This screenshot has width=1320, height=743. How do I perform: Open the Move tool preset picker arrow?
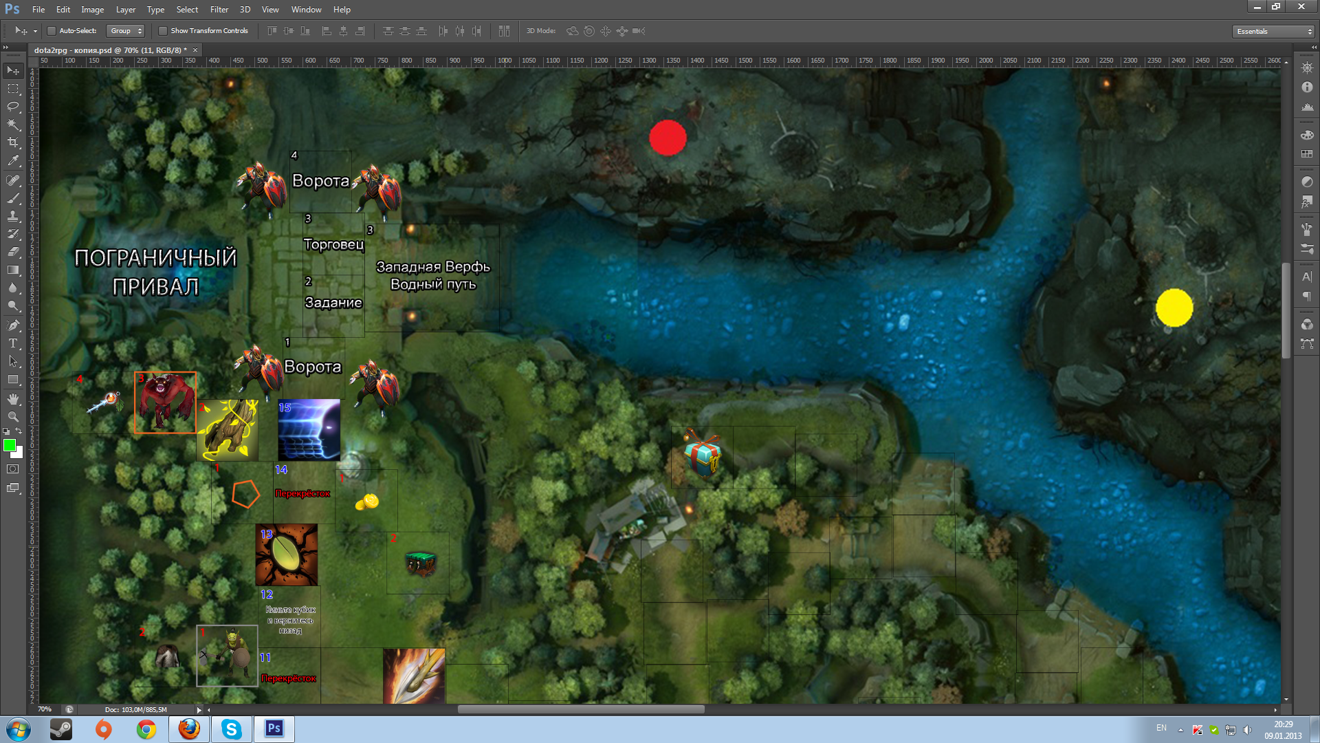35,31
